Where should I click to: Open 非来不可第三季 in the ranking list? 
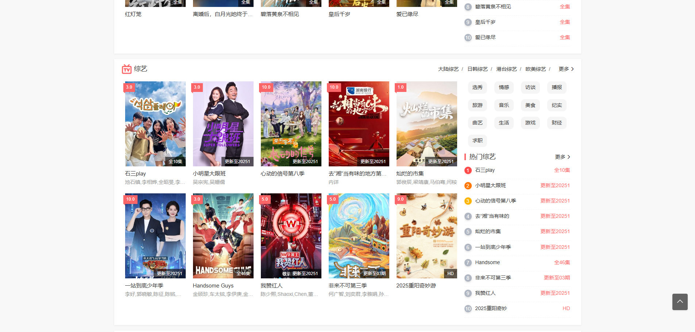coord(493,278)
